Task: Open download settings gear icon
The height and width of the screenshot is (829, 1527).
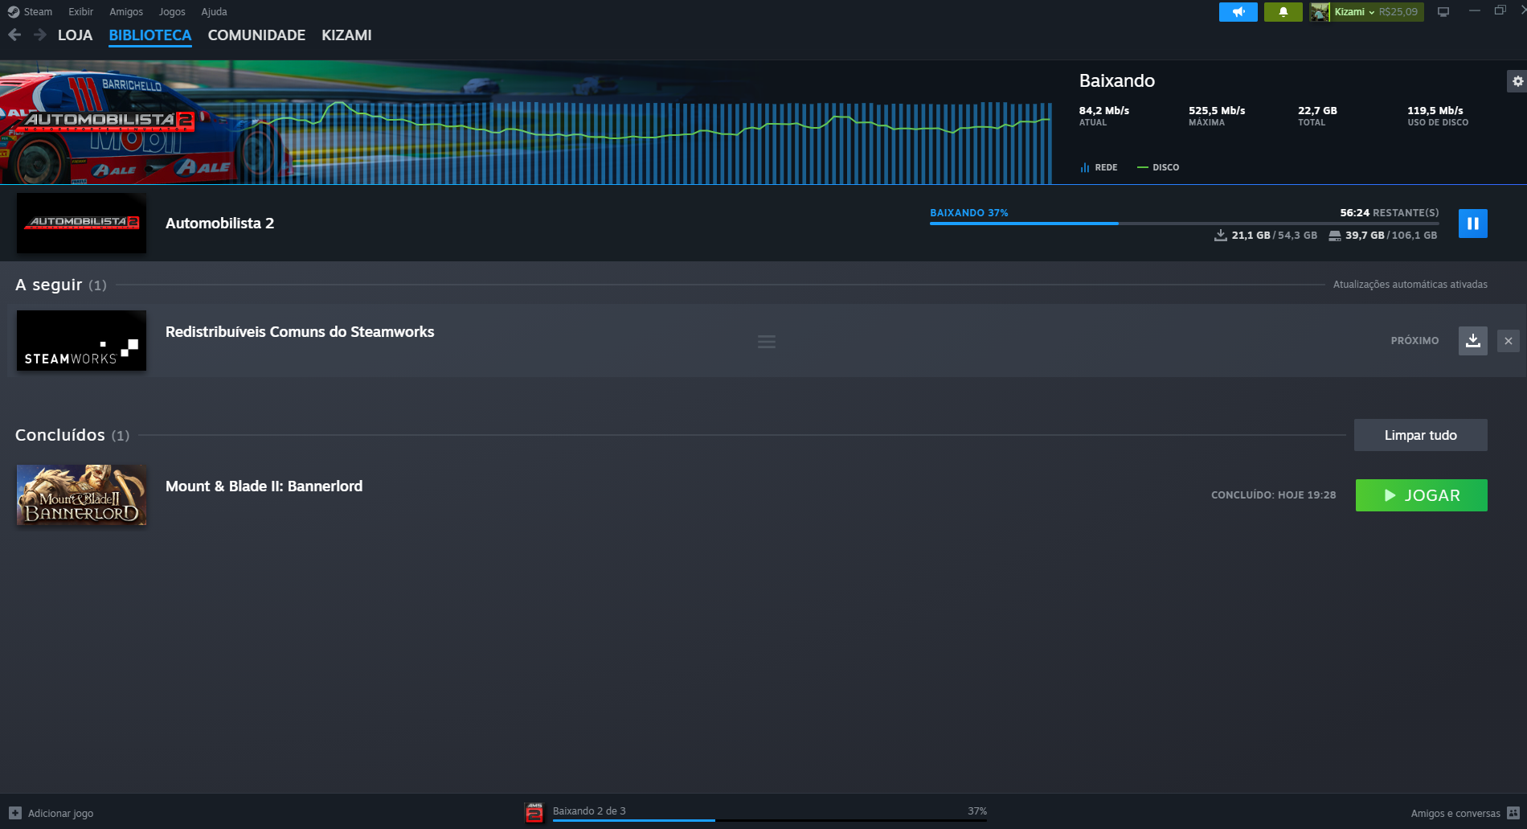Action: [1517, 81]
